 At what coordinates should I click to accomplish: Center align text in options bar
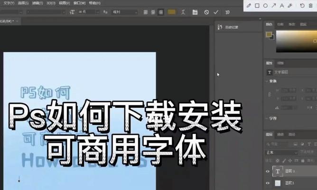coord(153,12)
